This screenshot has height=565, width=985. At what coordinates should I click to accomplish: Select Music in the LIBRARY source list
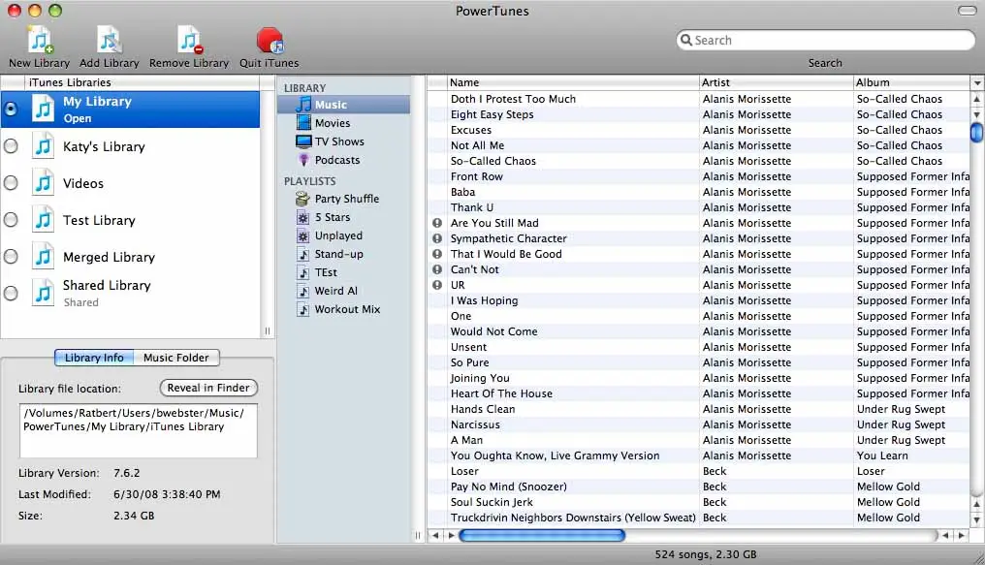tap(343, 105)
